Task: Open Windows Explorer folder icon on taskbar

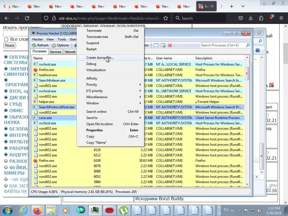Action: coord(51,210)
